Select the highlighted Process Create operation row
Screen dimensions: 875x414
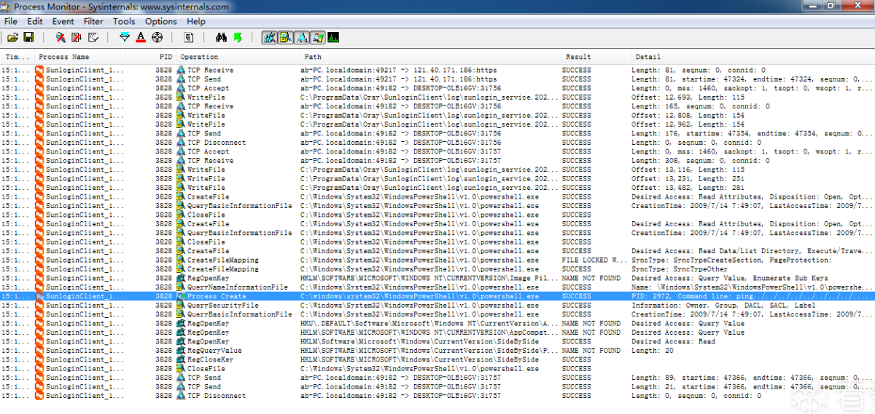(437, 296)
